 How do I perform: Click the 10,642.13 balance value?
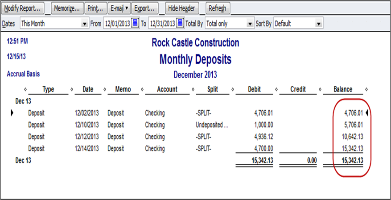click(351, 137)
